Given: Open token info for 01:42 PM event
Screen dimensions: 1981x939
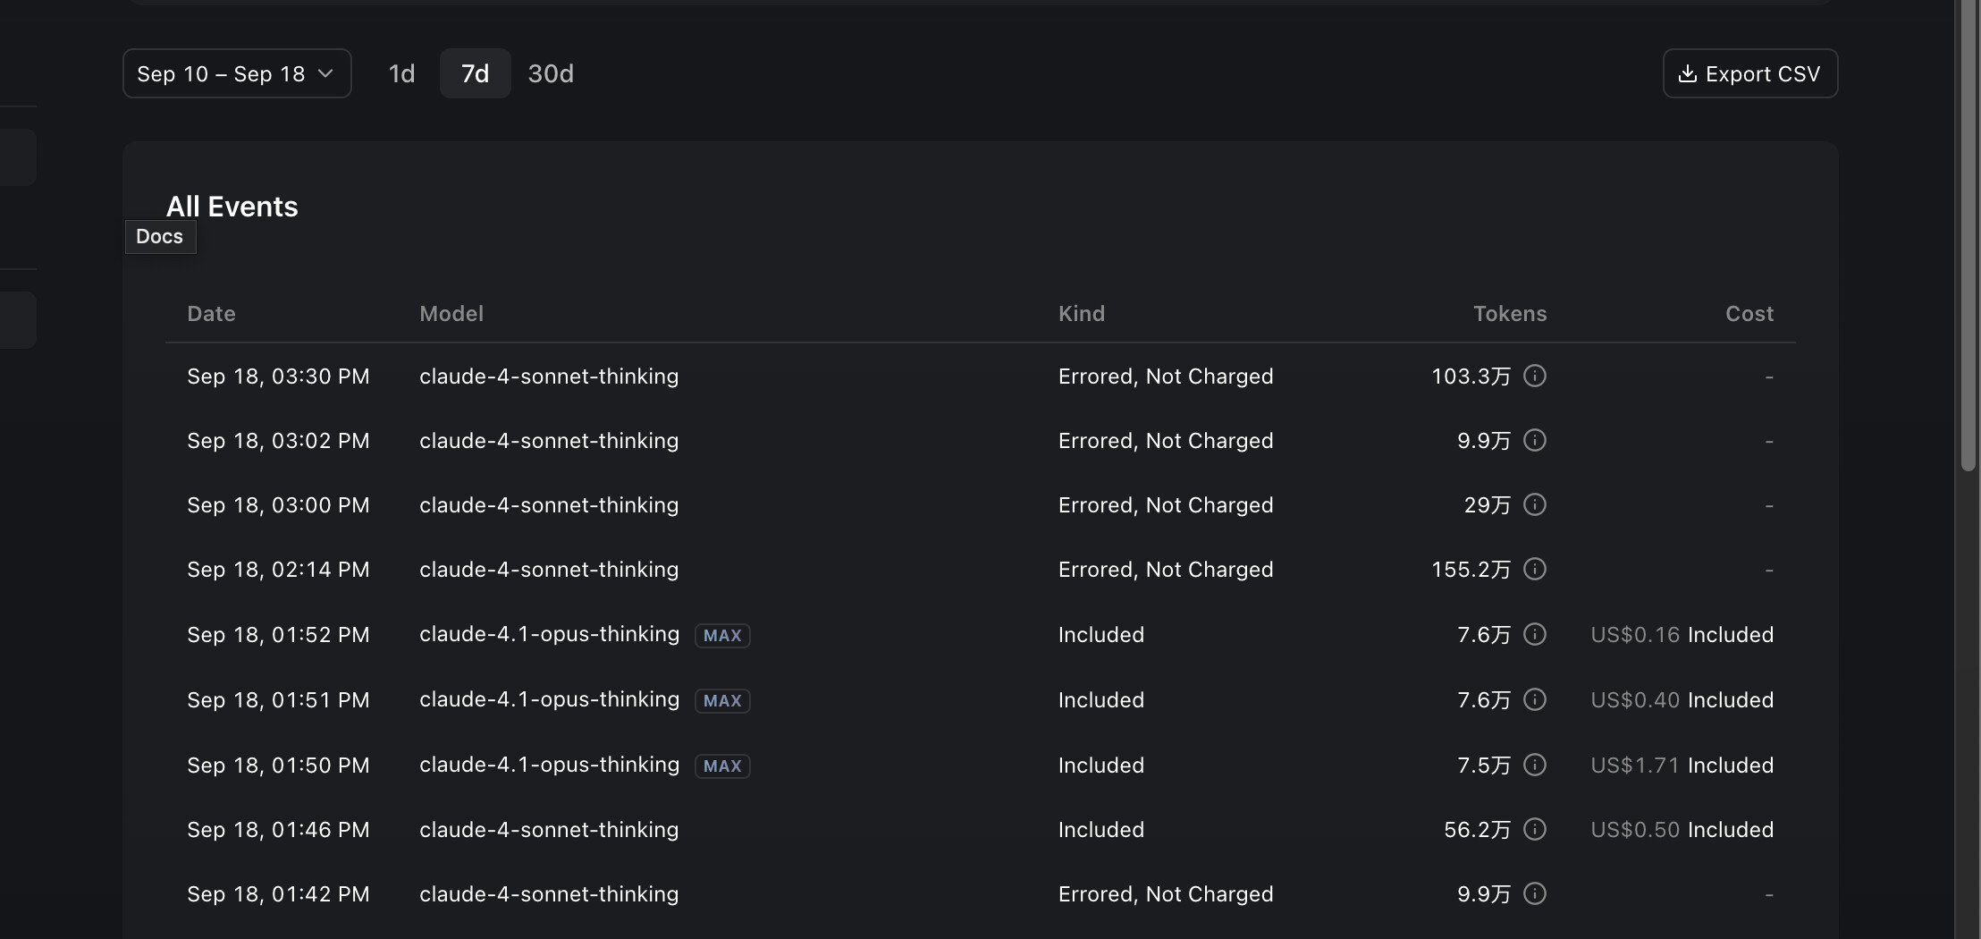Looking at the screenshot, I should click(1535, 893).
